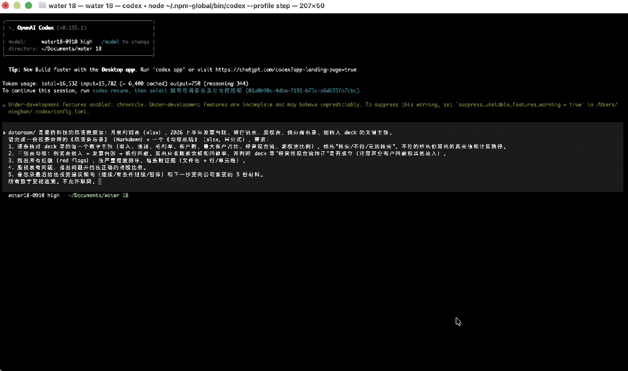Click the '(Markdown)' text in the prompt
The height and width of the screenshot is (371, 628).
[x=128, y=140]
